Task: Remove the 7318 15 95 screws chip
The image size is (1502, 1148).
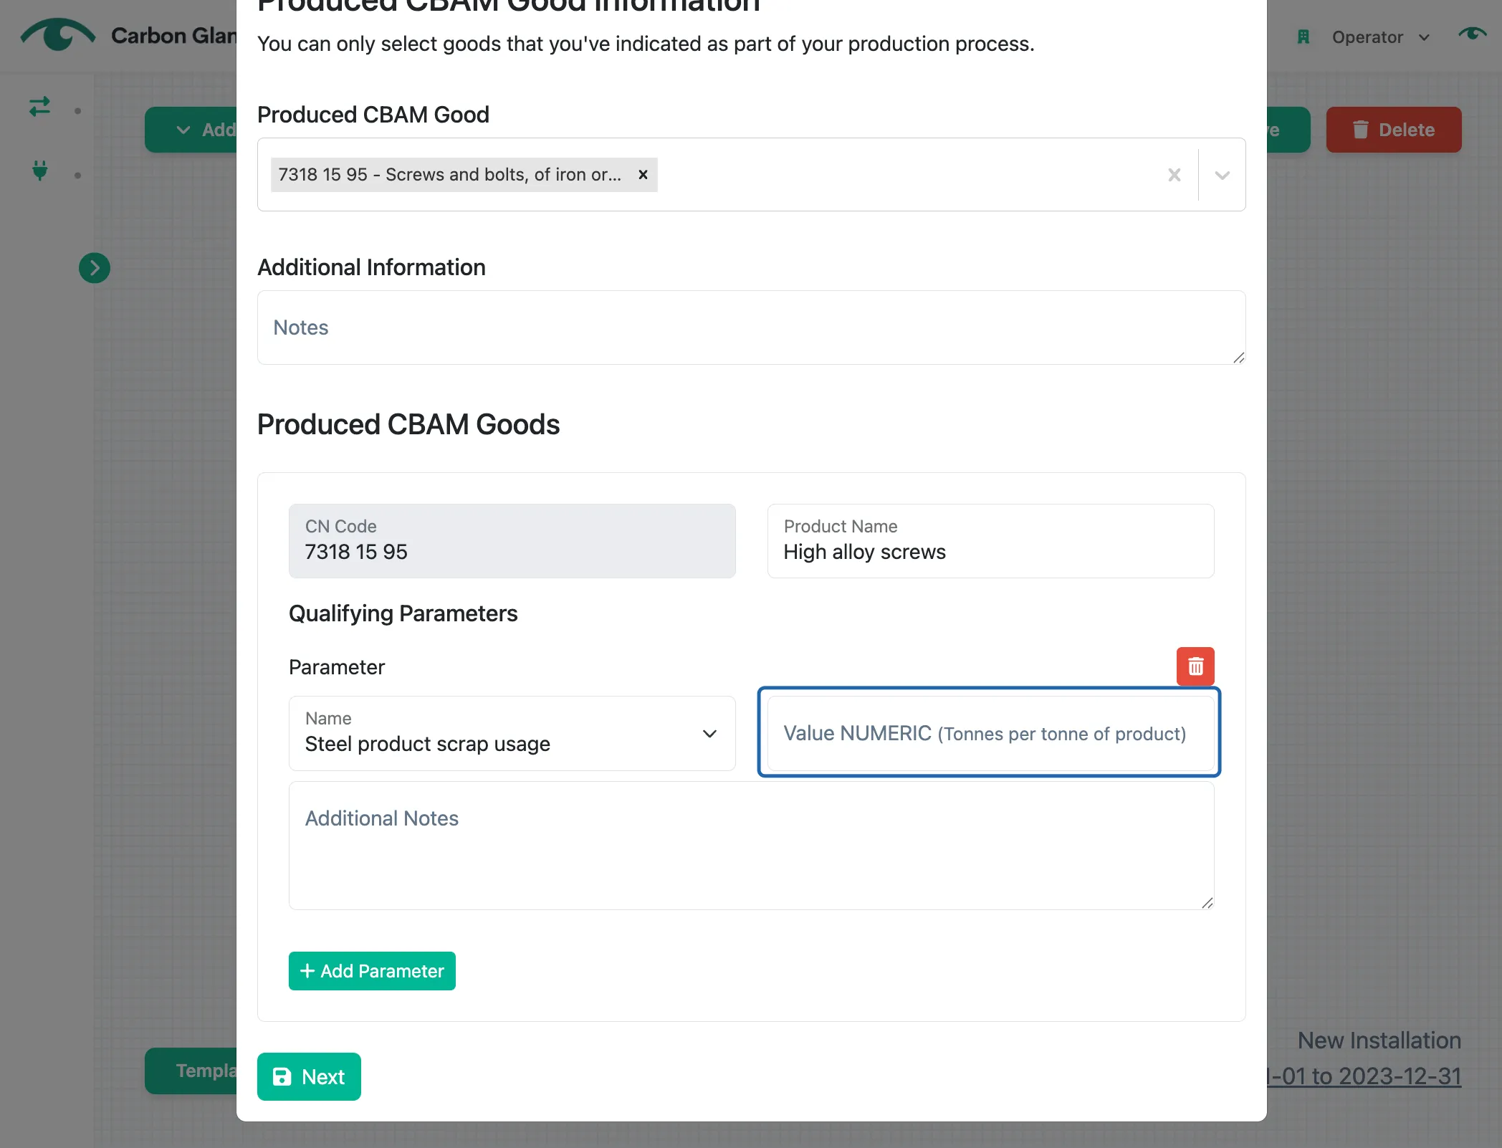Action: pos(643,174)
